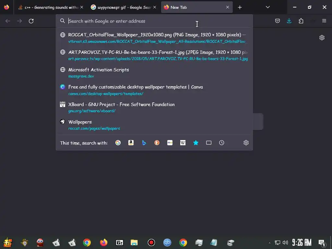Search this time with Wikipedia
The height and width of the screenshot is (249, 332).
tap(183, 143)
